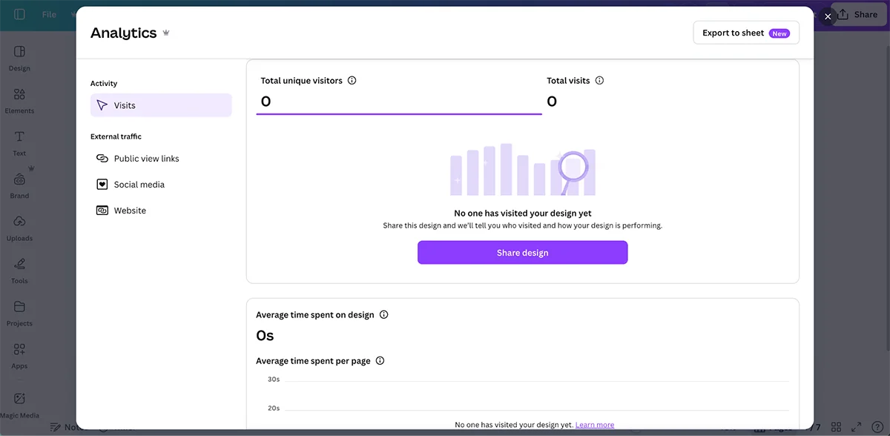Click the sidebar toggle icon near File

19,14
